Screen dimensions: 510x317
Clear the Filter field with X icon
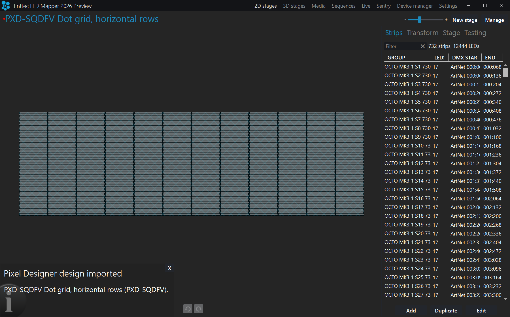coord(423,46)
